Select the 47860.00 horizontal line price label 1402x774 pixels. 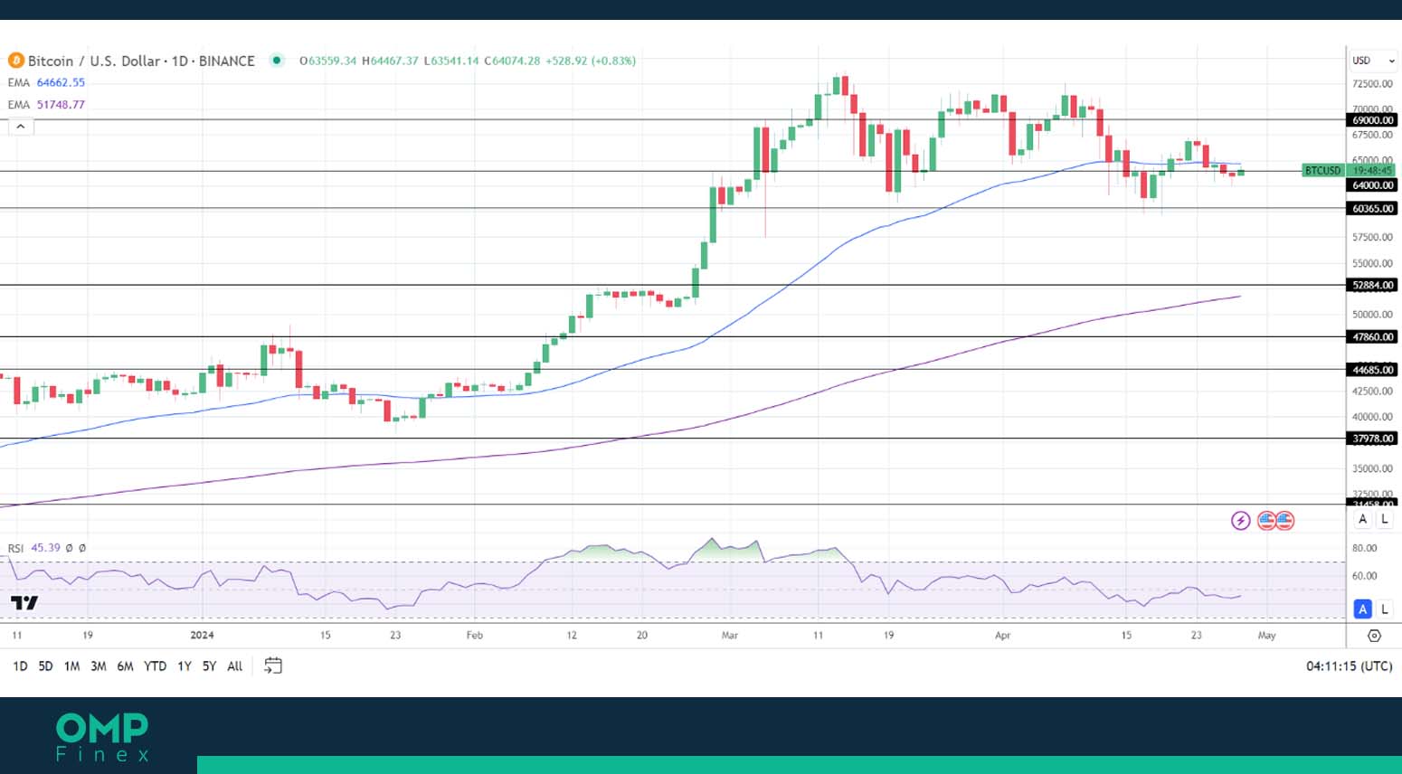1372,337
